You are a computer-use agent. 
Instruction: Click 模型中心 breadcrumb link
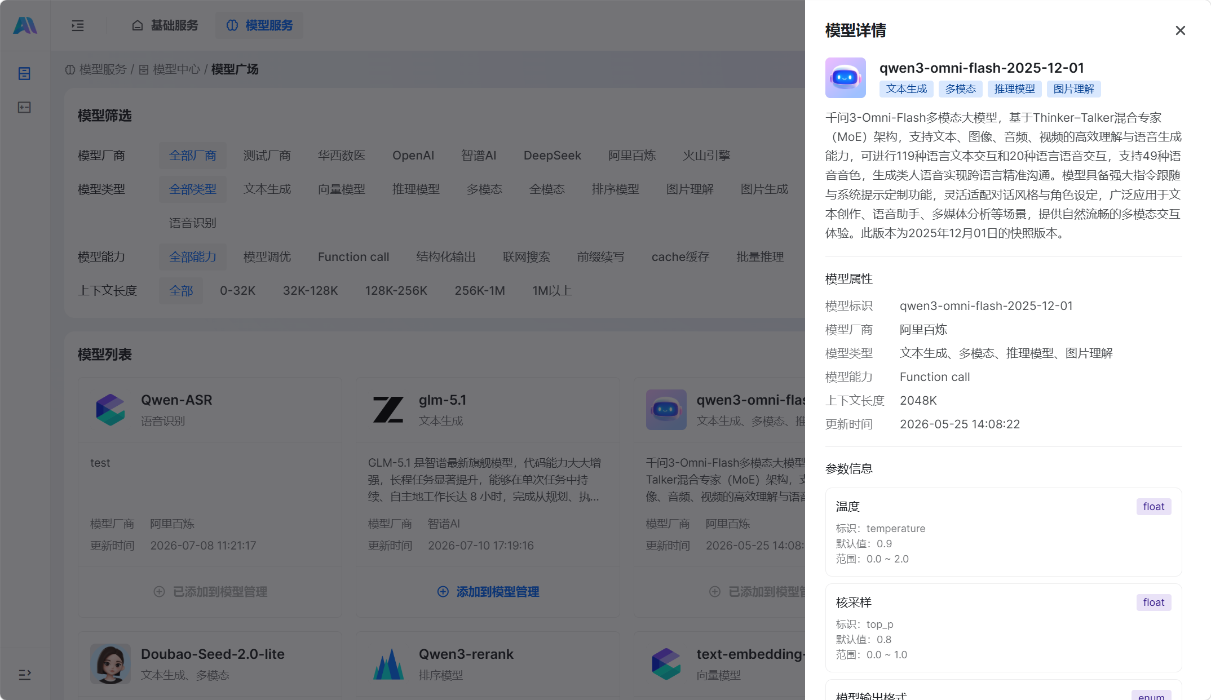tap(169, 69)
